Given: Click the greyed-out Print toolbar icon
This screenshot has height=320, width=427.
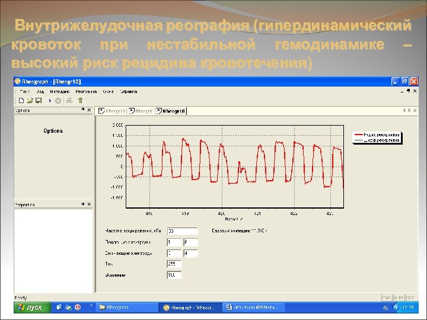Looking at the screenshot, I should pyautogui.click(x=69, y=101).
